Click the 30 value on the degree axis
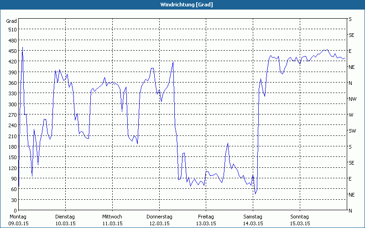This screenshot has height=228, width=365. (14, 200)
